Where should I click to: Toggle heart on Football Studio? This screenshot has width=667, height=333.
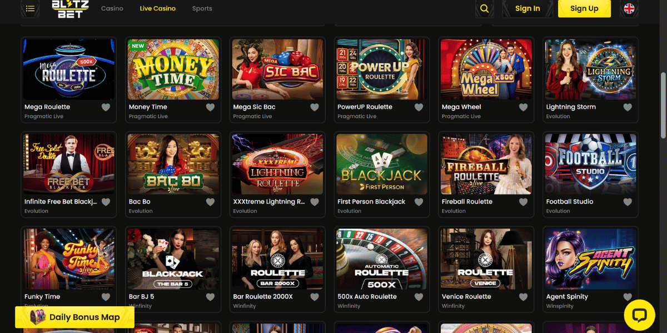click(x=628, y=202)
